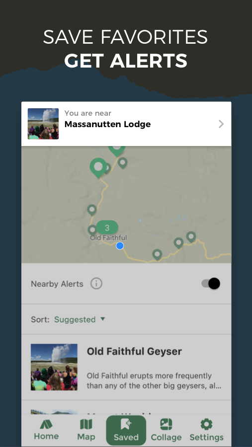
Task: Open the You are near Massanutten Lodge banner
Action: coord(126,124)
